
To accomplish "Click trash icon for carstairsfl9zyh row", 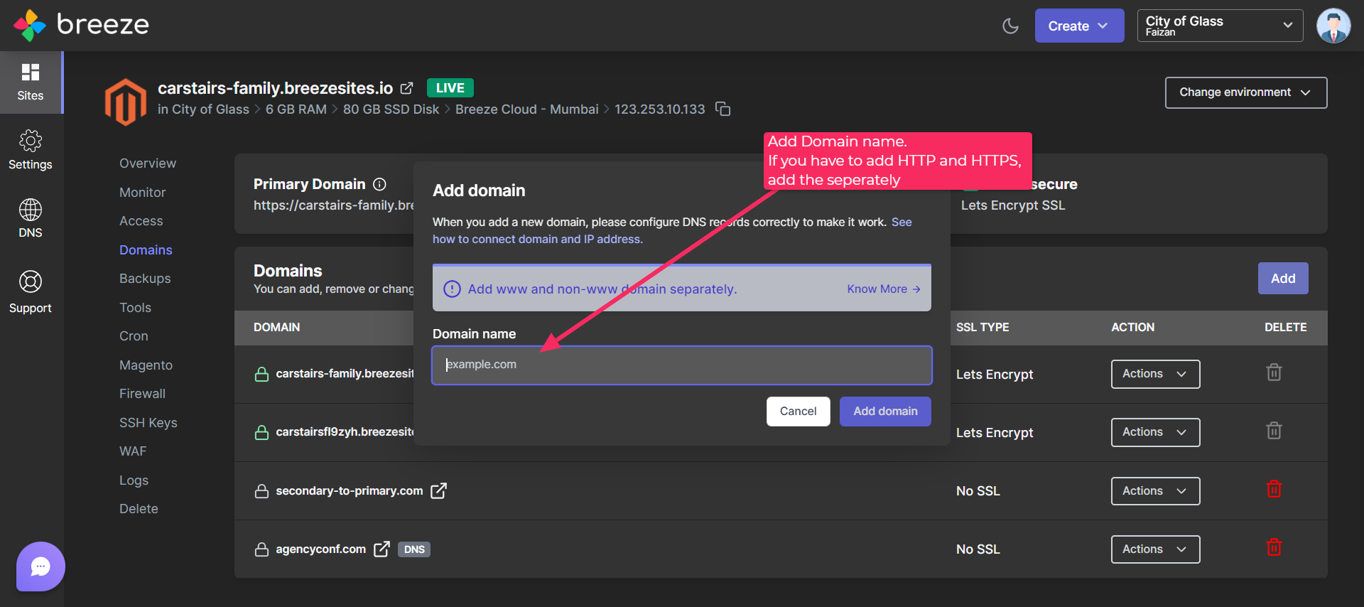I will 1274,431.
